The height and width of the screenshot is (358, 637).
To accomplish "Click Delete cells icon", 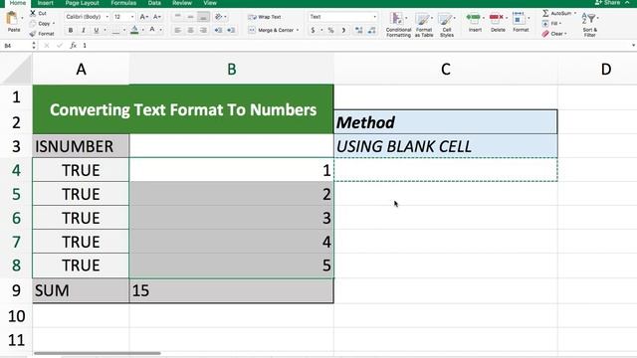I will click(497, 17).
